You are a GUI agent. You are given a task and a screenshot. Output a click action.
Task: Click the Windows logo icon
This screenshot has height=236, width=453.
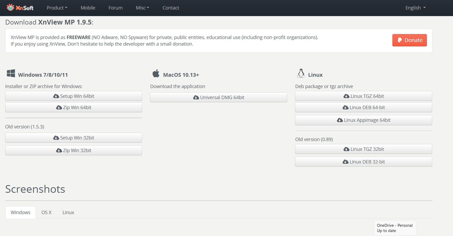11,74
